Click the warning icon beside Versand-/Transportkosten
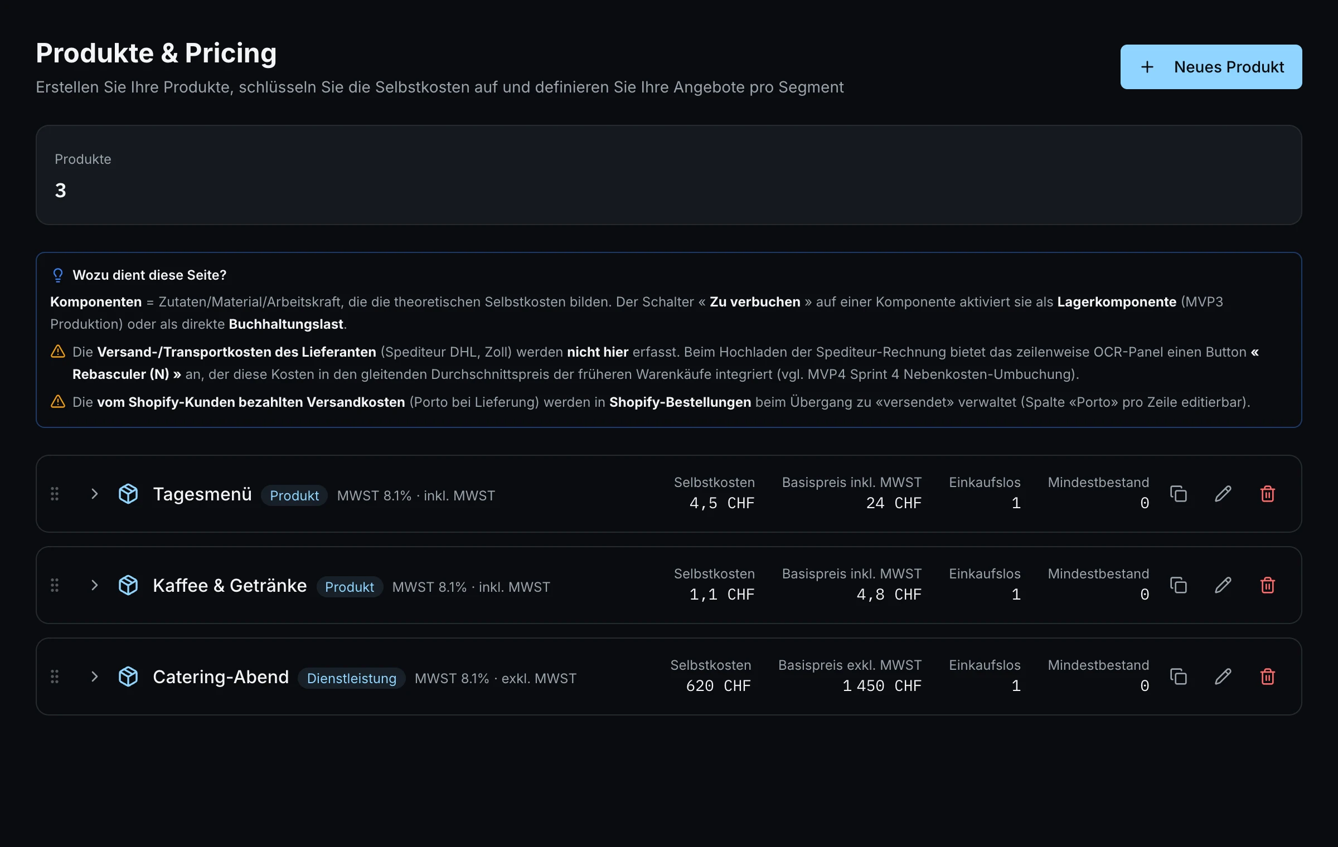The width and height of the screenshot is (1338, 847). (x=58, y=351)
